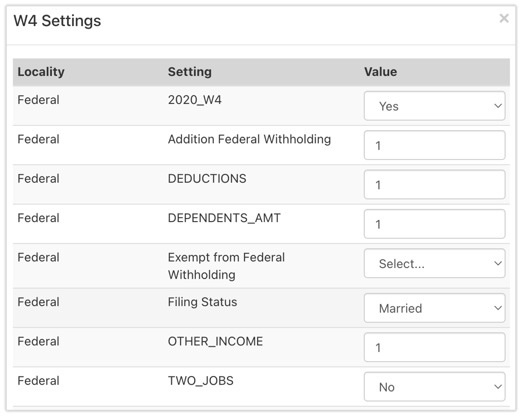This screenshot has width=522, height=417.
Task: Click the DEPENDENTS_AMT setting label
Action: 224,218
